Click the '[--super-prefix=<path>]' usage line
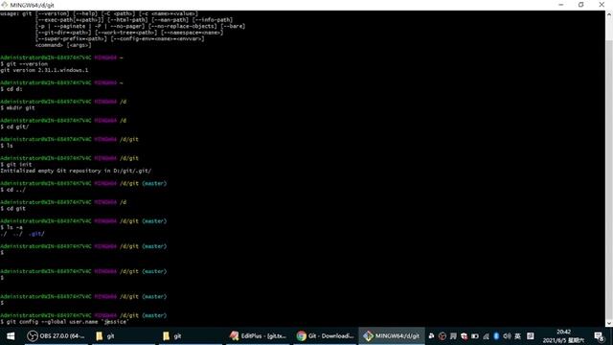The image size is (613, 345). tap(120, 38)
